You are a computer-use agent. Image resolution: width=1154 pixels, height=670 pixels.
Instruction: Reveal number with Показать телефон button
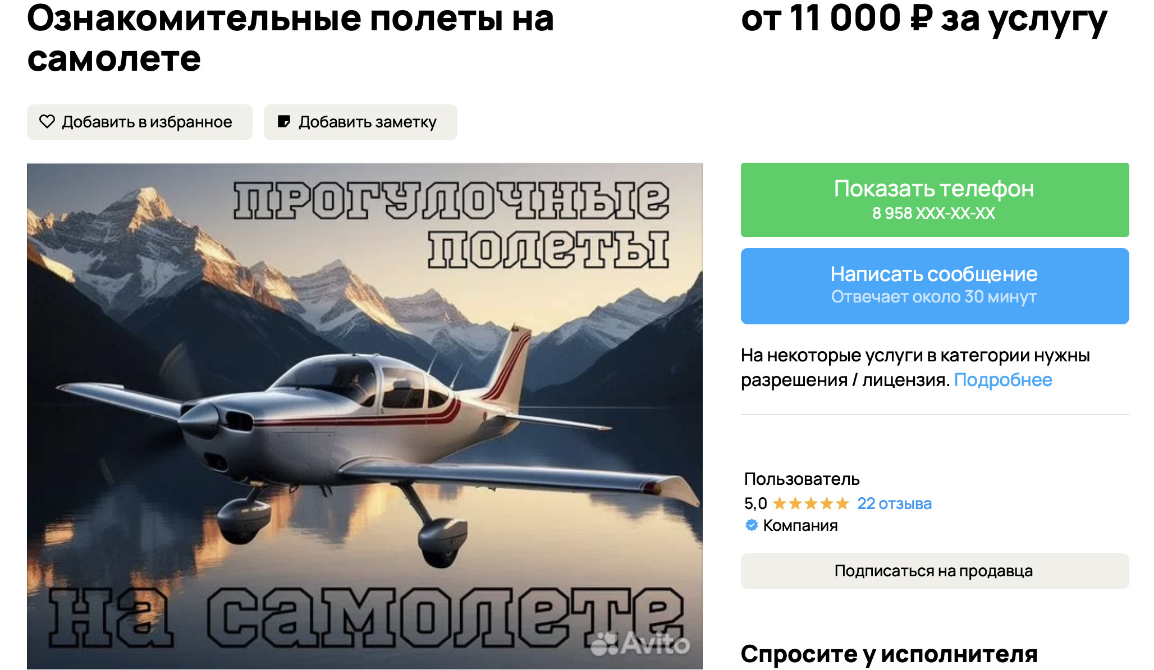[x=935, y=200]
